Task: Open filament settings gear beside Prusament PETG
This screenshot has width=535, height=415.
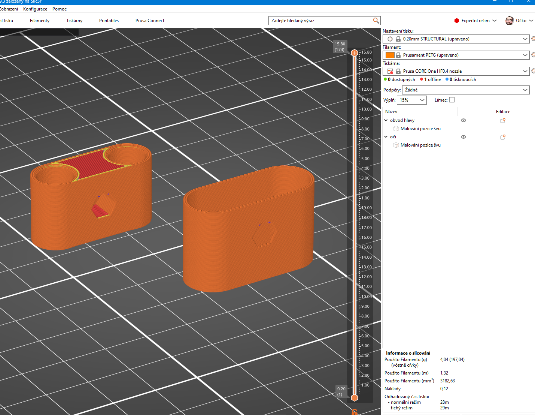Action: (x=533, y=55)
